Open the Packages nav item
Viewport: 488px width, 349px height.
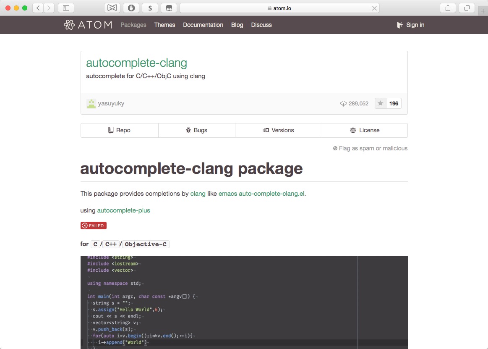tap(133, 25)
